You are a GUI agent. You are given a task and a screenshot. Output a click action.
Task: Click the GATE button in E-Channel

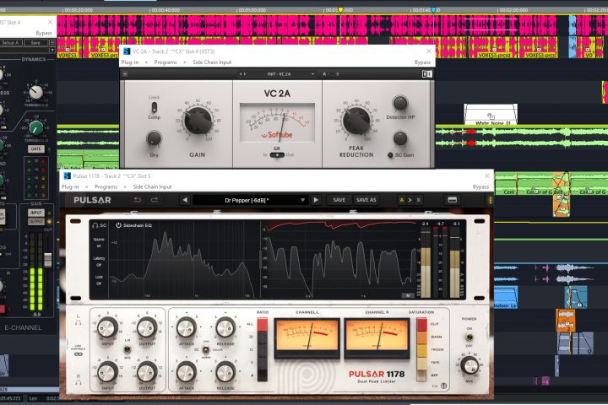[x=35, y=148]
